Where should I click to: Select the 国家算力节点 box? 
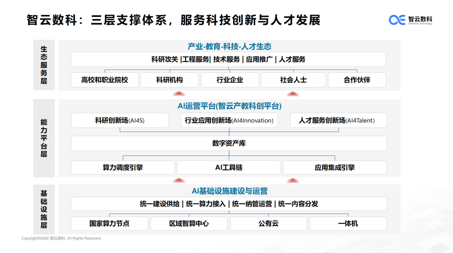[x=109, y=224]
